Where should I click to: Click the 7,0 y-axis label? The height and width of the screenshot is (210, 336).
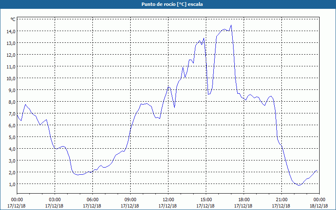[12, 113]
